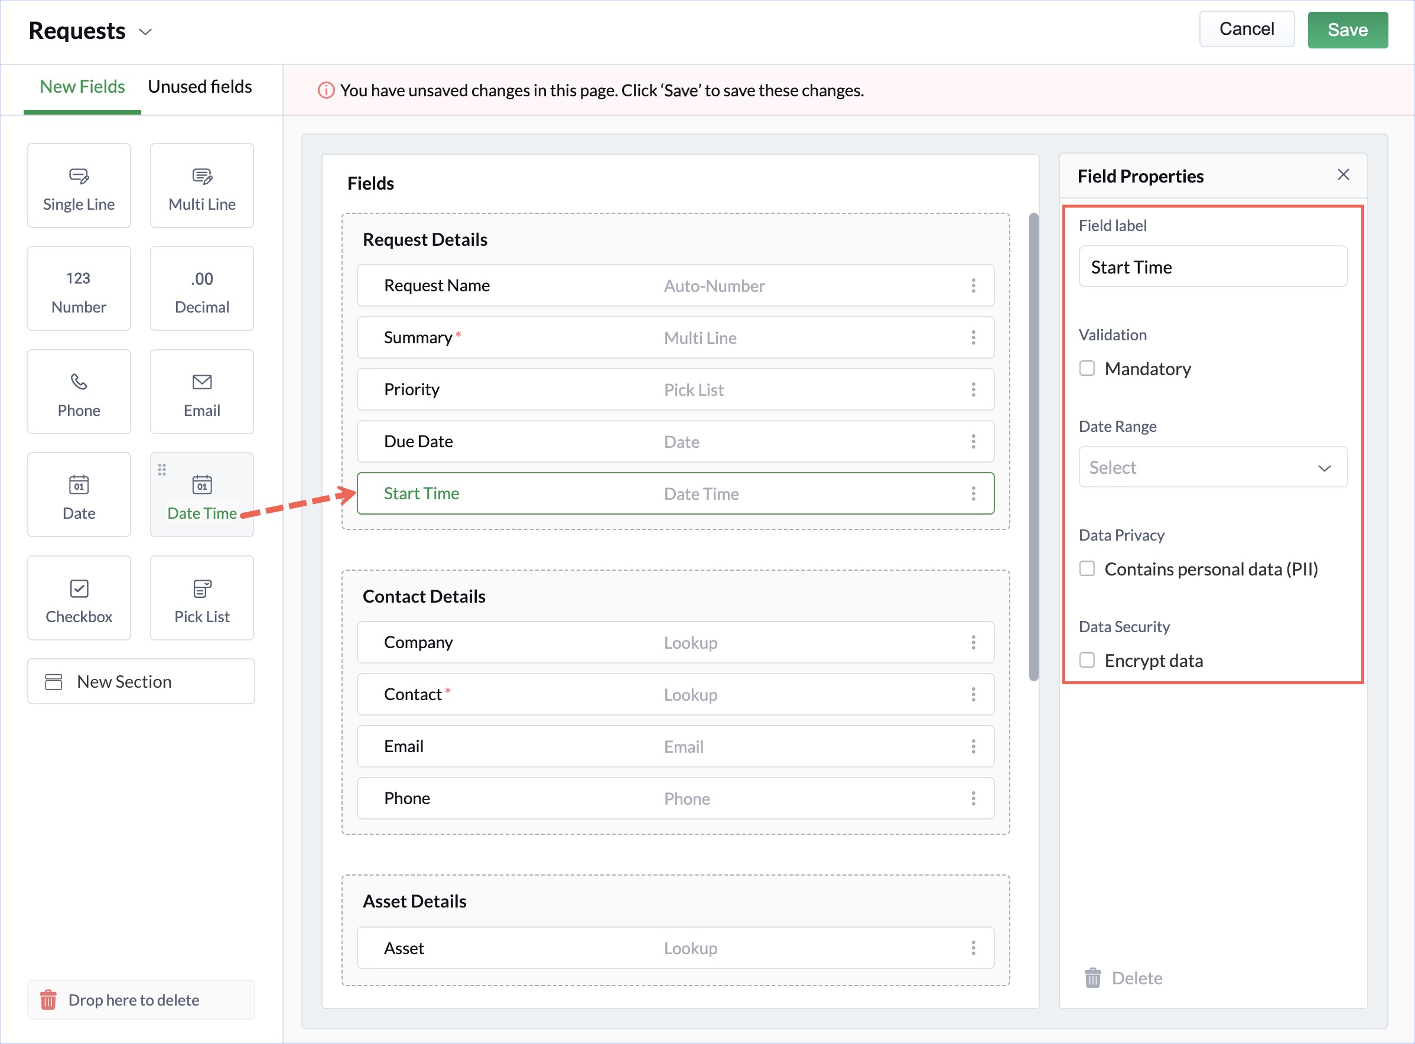Open three-dot menu for Priority field
The width and height of the screenshot is (1415, 1044).
pyautogui.click(x=973, y=389)
